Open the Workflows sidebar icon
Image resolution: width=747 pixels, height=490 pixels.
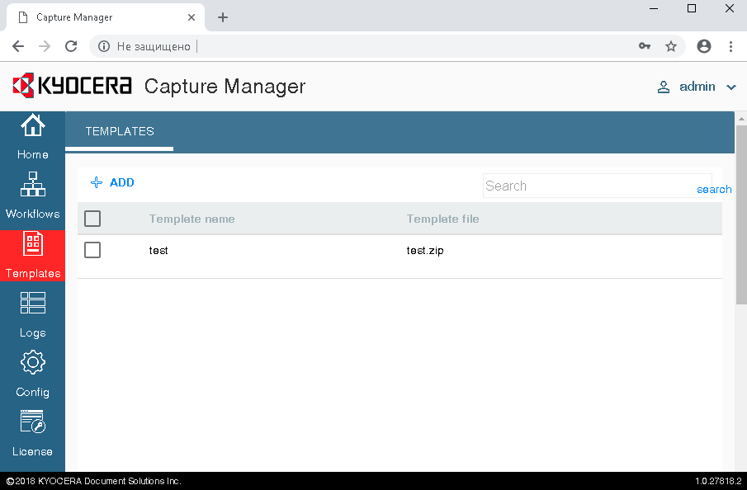coord(32,184)
